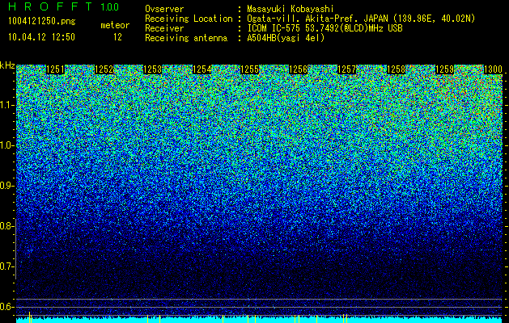Select the 1254 time marker
The width and height of the screenshot is (509, 323).
201,69
